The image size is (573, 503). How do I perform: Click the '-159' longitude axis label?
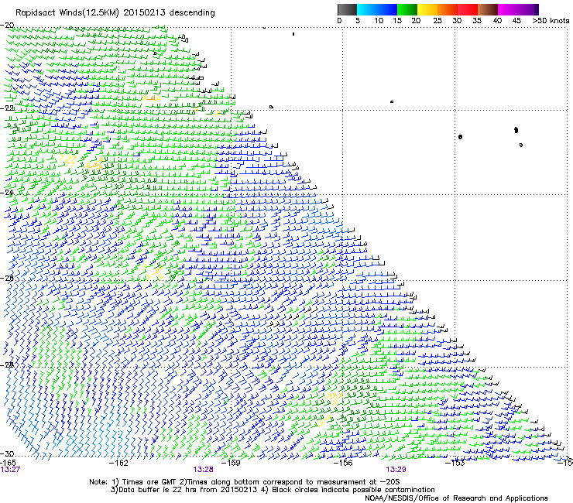[x=231, y=463]
